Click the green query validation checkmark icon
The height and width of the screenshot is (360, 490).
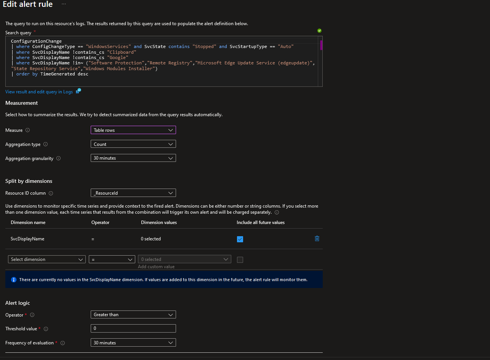(x=319, y=30)
